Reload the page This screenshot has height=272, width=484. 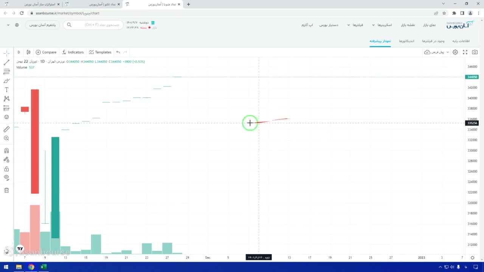pos(22,13)
